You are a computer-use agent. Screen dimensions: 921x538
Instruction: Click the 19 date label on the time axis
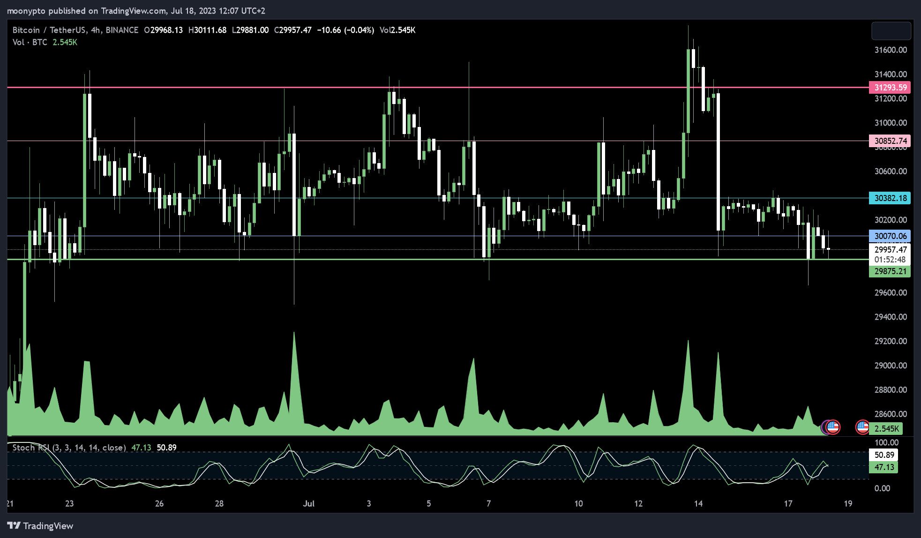(x=848, y=504)
